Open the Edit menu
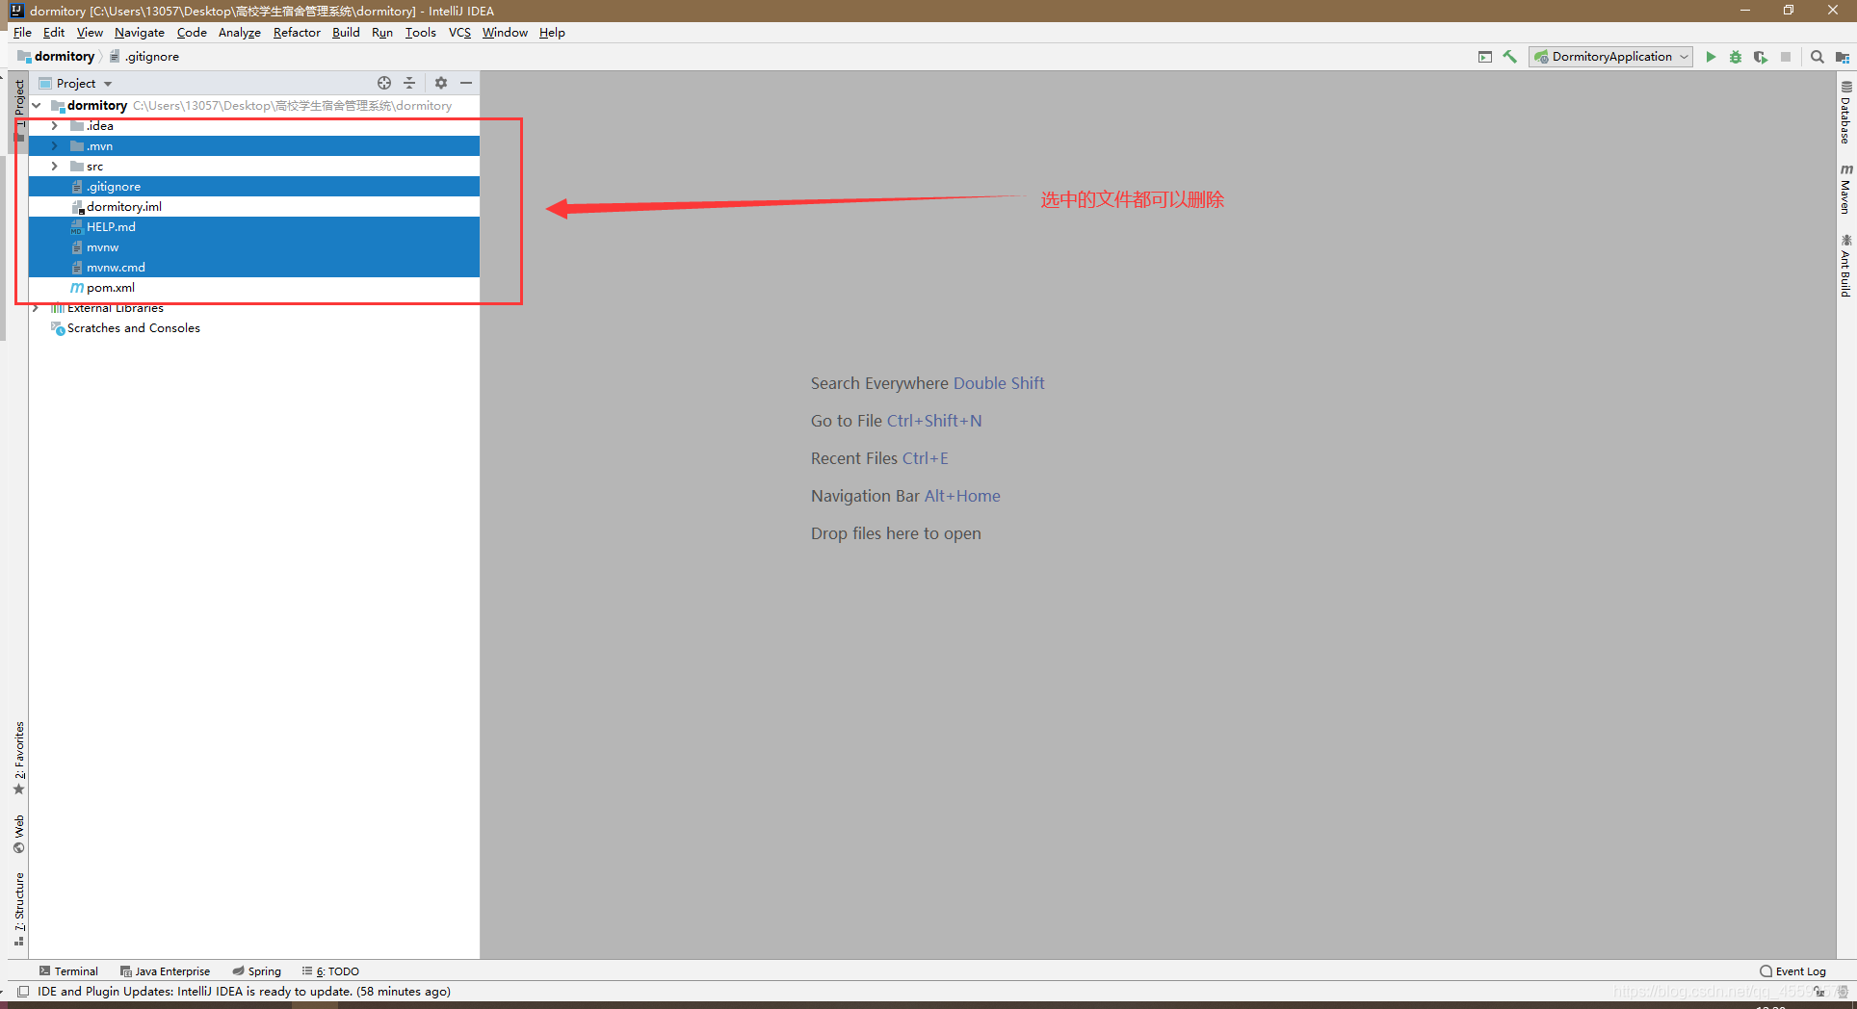 pos(54,33)
